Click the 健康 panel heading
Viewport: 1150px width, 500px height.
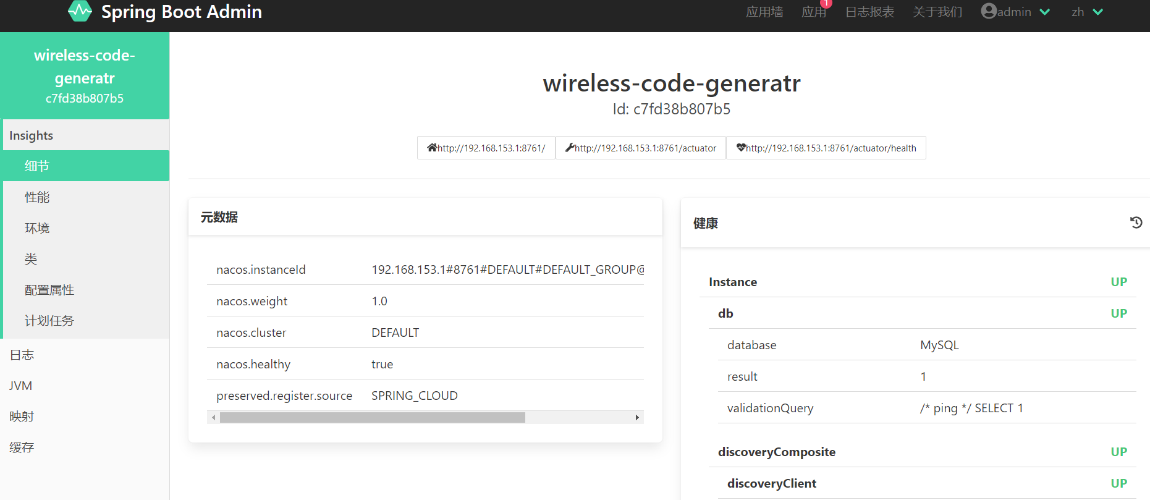coord(706,223)
